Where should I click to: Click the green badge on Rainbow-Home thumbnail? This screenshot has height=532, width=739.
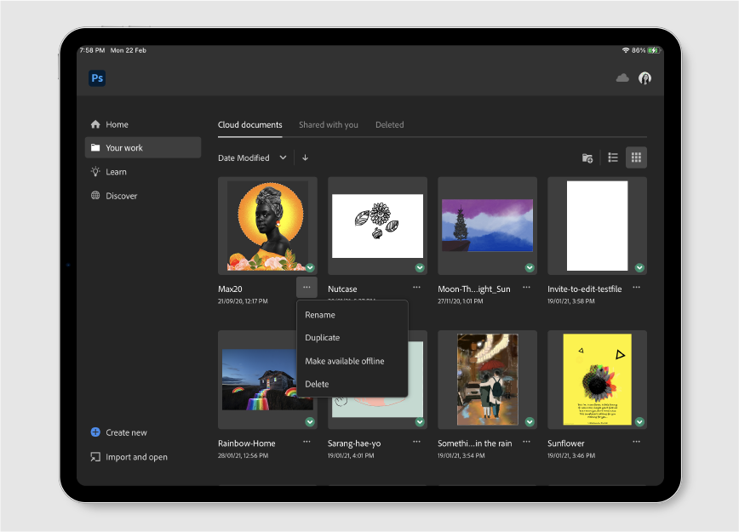click(310, 421)
